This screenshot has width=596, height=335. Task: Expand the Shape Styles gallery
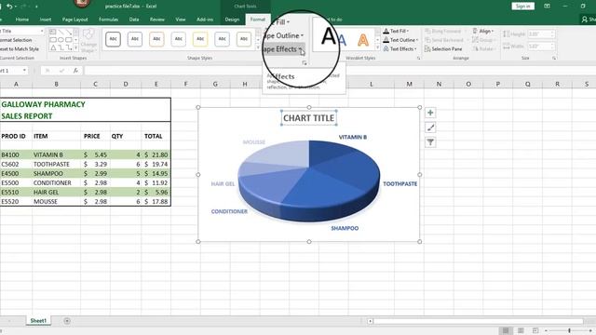(x=258, y=48)
